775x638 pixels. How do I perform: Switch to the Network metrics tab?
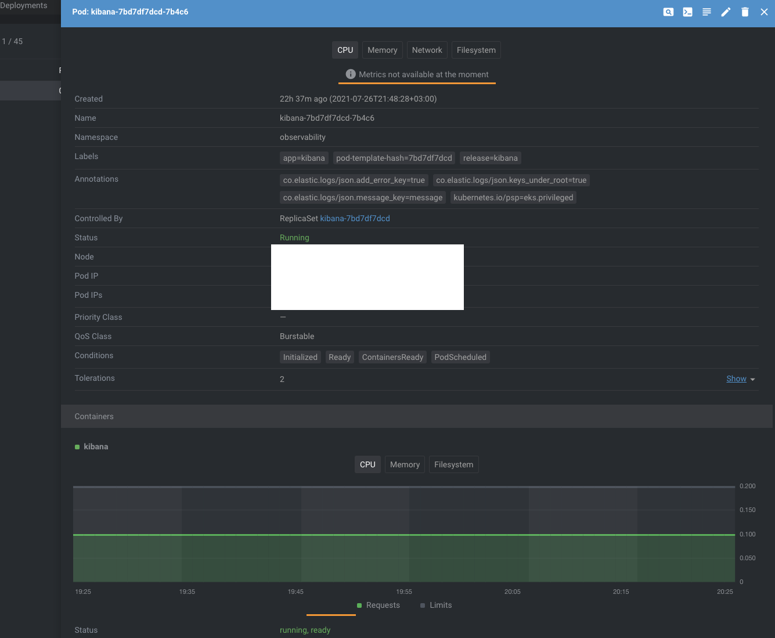pos(427,50)
